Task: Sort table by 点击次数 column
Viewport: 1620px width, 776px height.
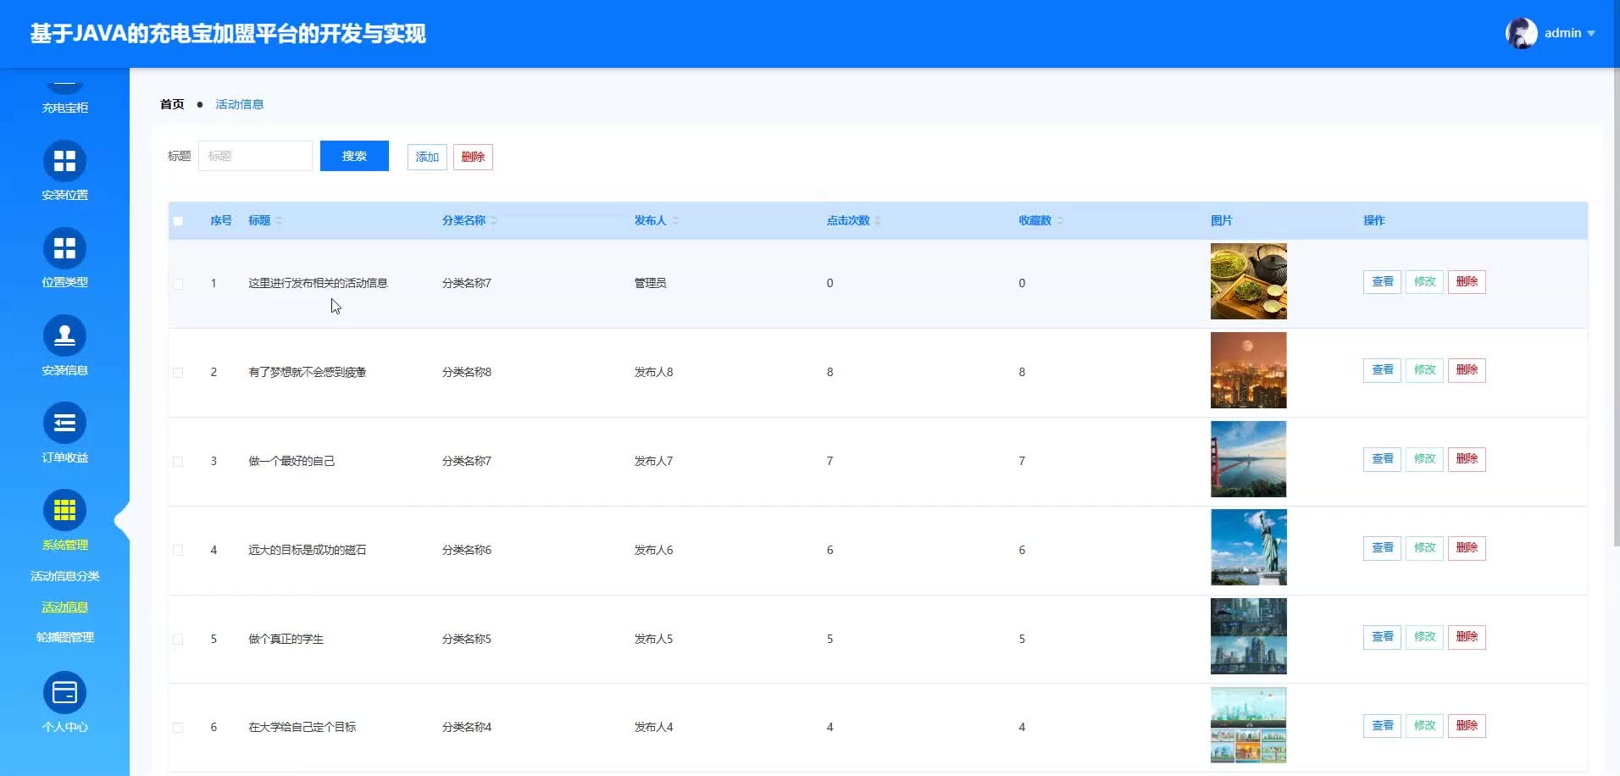Action: (x=878, y=221)
